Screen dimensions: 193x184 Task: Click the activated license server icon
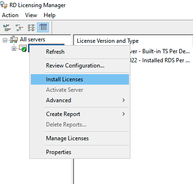(23, 48)
